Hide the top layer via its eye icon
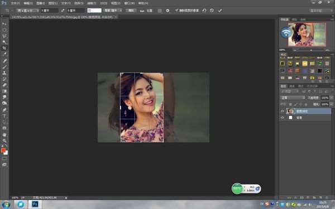The width and height of the screenshot is (335, 209). pyautogui.click(x=283, y=111)
